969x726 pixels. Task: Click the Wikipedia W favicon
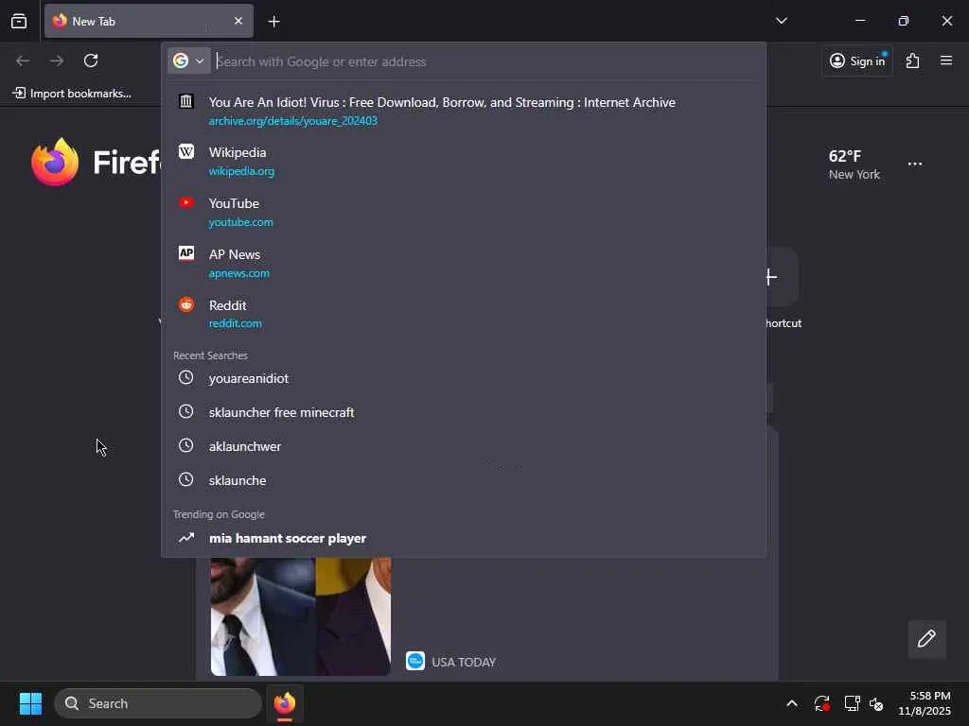point(186,152)
